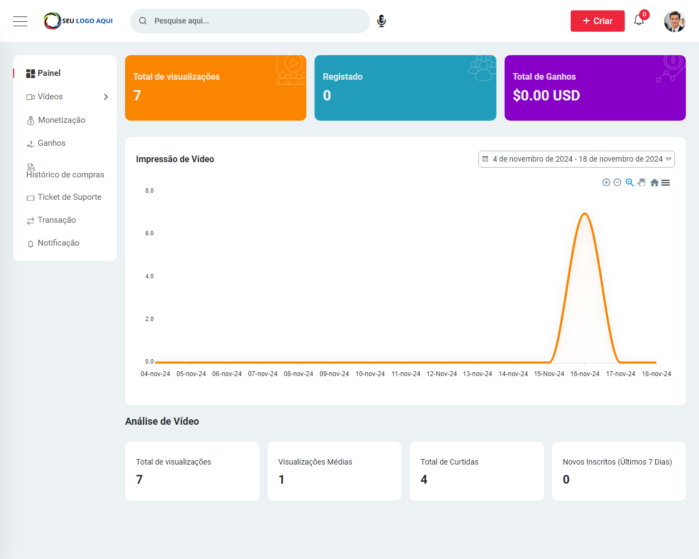Go to Monetização in sidebar
This screenshot has width=699, height=559.
[61, 120]
